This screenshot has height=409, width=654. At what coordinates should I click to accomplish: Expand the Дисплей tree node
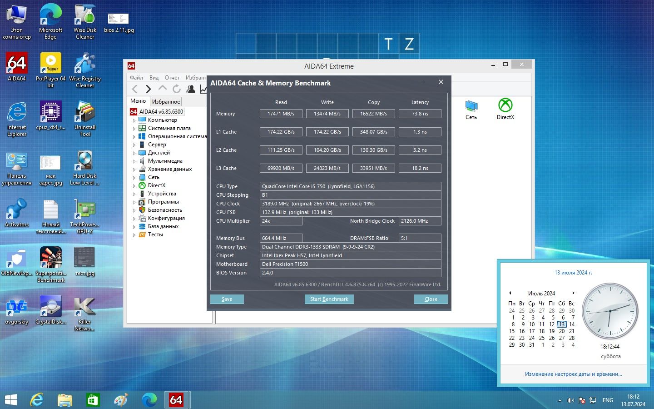click(x=134, y=153)
